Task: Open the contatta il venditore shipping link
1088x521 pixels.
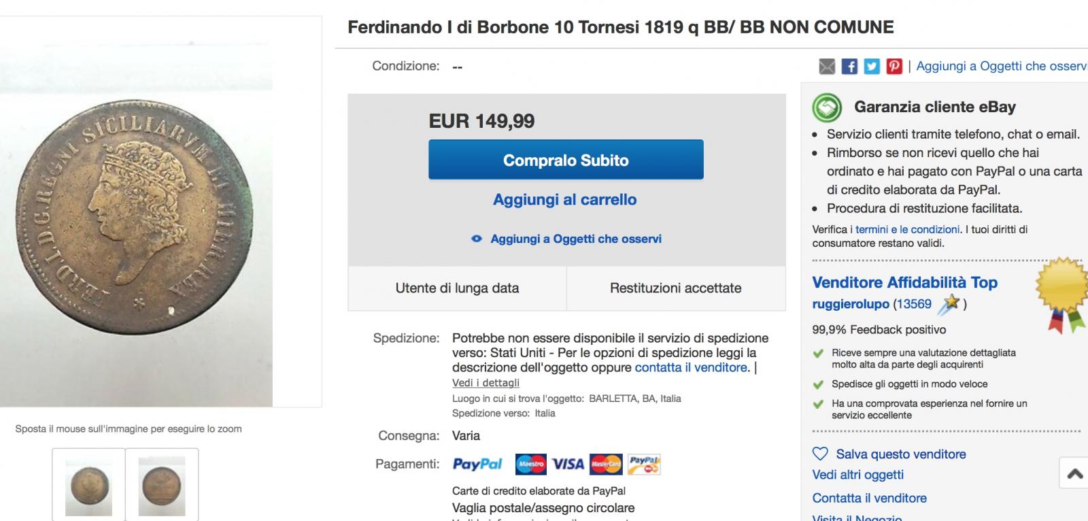Action: (x=691, y=368)
